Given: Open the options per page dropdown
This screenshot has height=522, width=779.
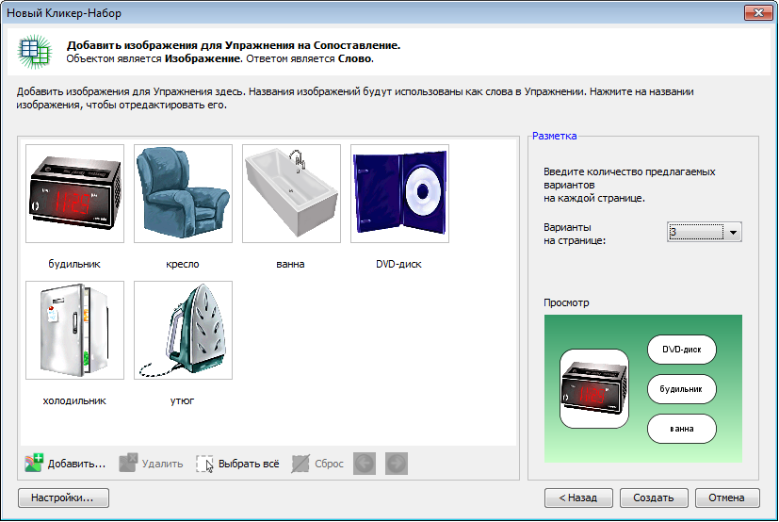Looking at the screenshot, I should 733,232.
